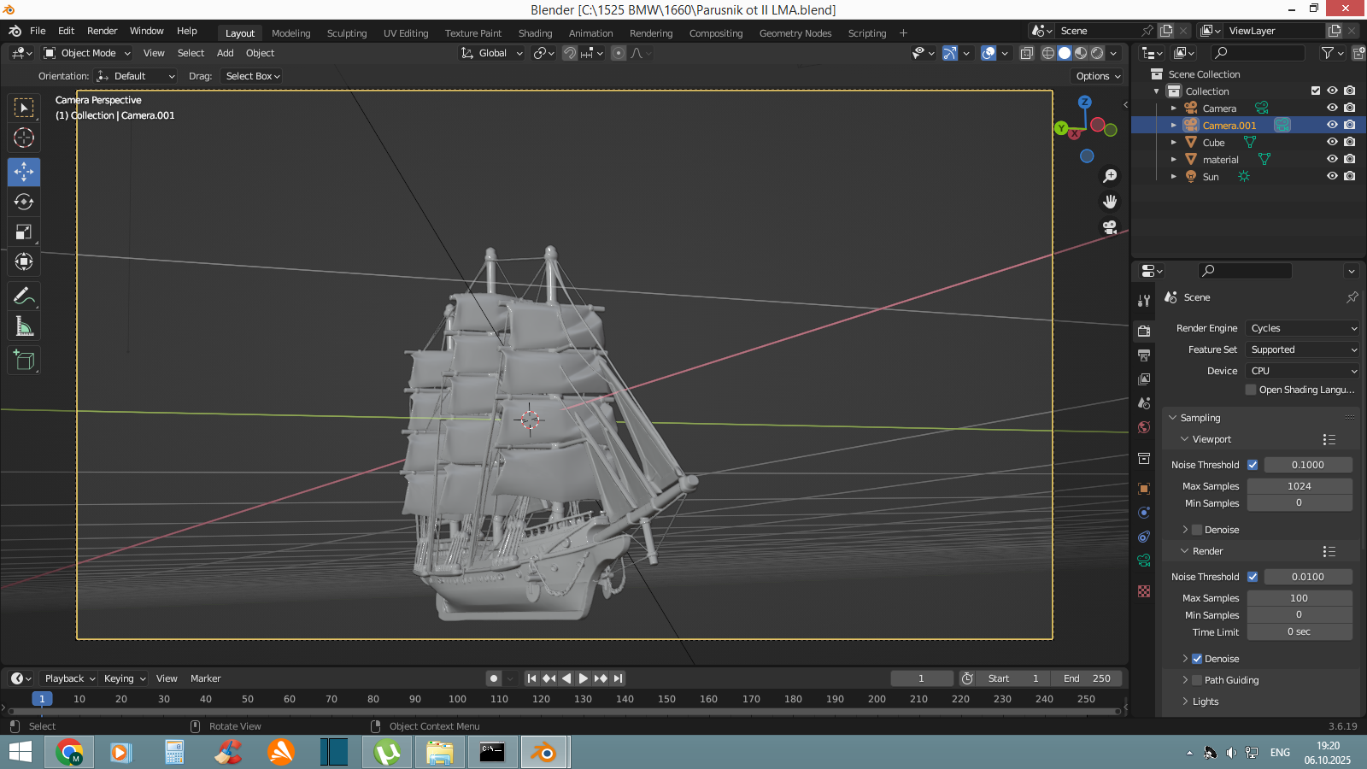Choose the Scale tool
The width and height of the screenshot is (1367, 769).
pyautogui.click(x=24, y=232)
